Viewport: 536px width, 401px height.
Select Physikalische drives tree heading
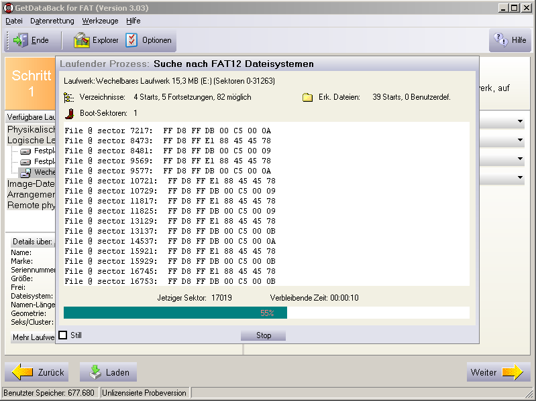[x=31, y=130]
